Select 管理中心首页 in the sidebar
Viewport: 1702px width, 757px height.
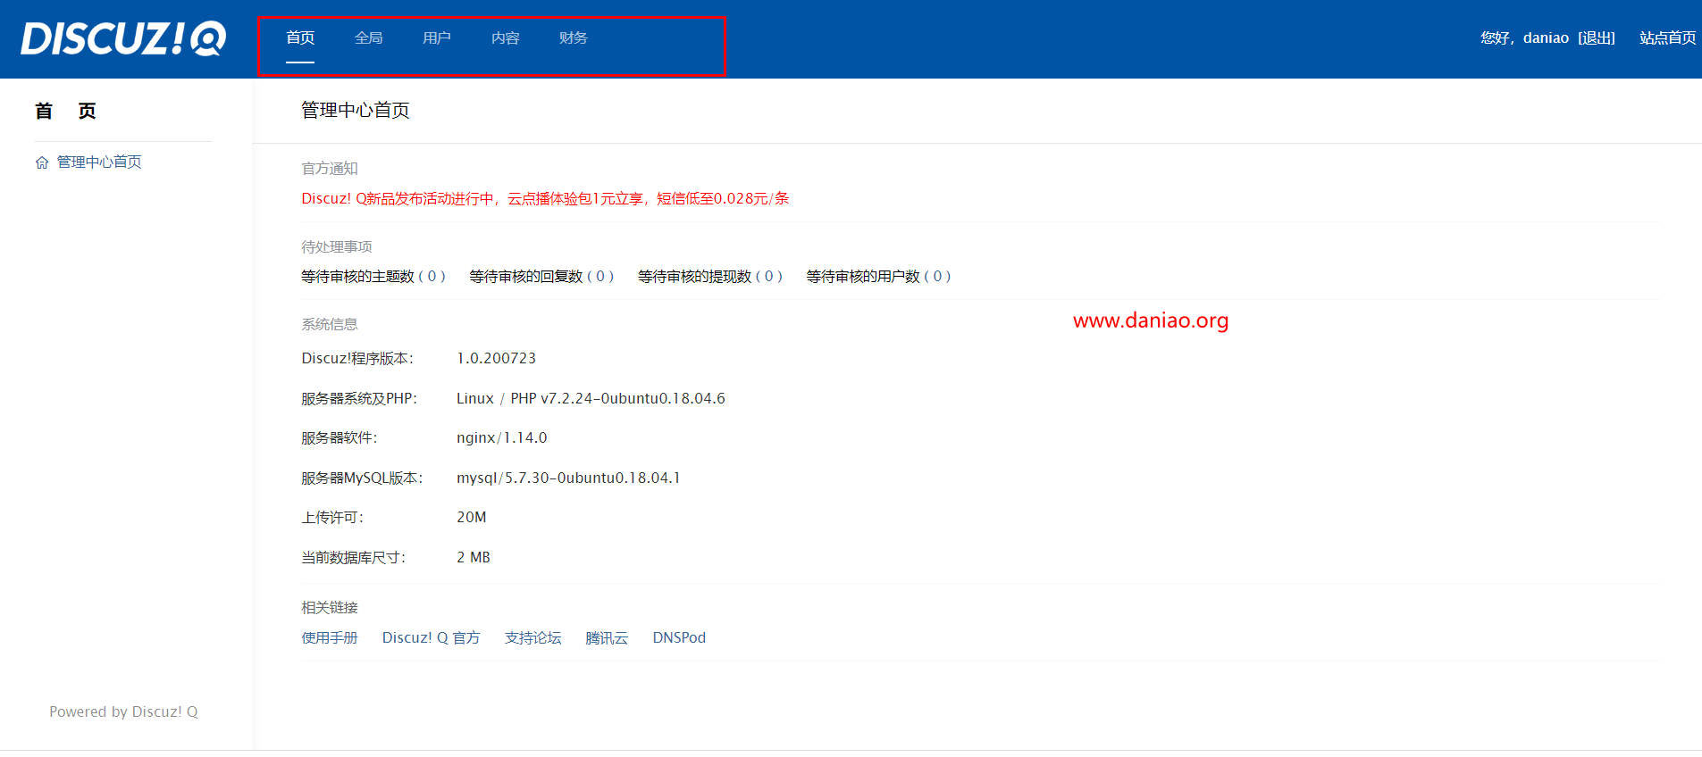point(99,162)
